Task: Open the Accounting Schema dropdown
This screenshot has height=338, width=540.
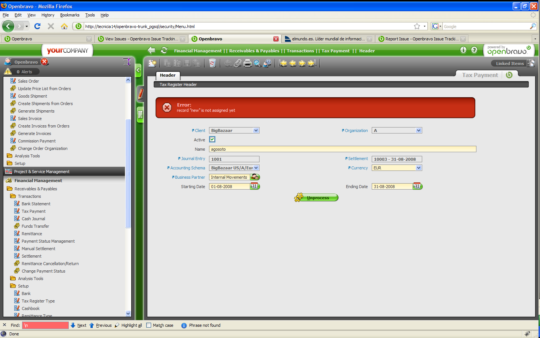Action: tap(256, 168)
